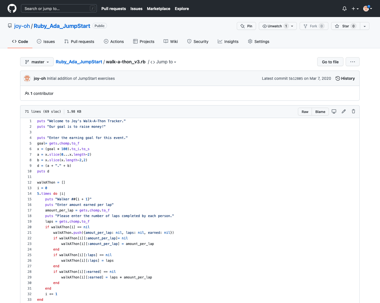Delete this file with trash icon
The image size is (380, 303).
pos(353,112)
